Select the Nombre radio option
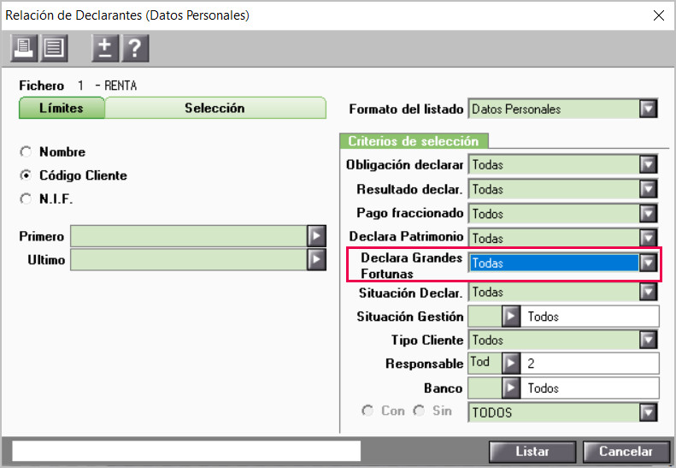 (x=26, y=152)
